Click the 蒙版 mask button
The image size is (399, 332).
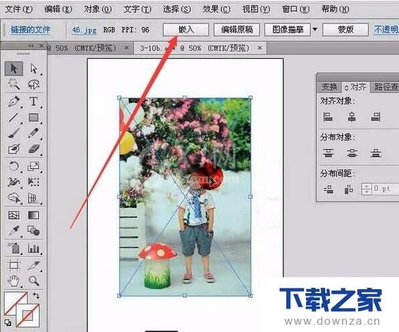point(345,29)
